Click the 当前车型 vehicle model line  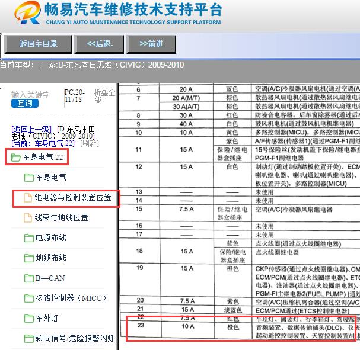tap(92, 65)
